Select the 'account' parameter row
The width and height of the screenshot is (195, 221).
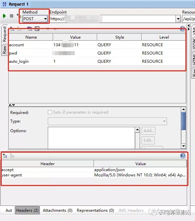(97, 45)
